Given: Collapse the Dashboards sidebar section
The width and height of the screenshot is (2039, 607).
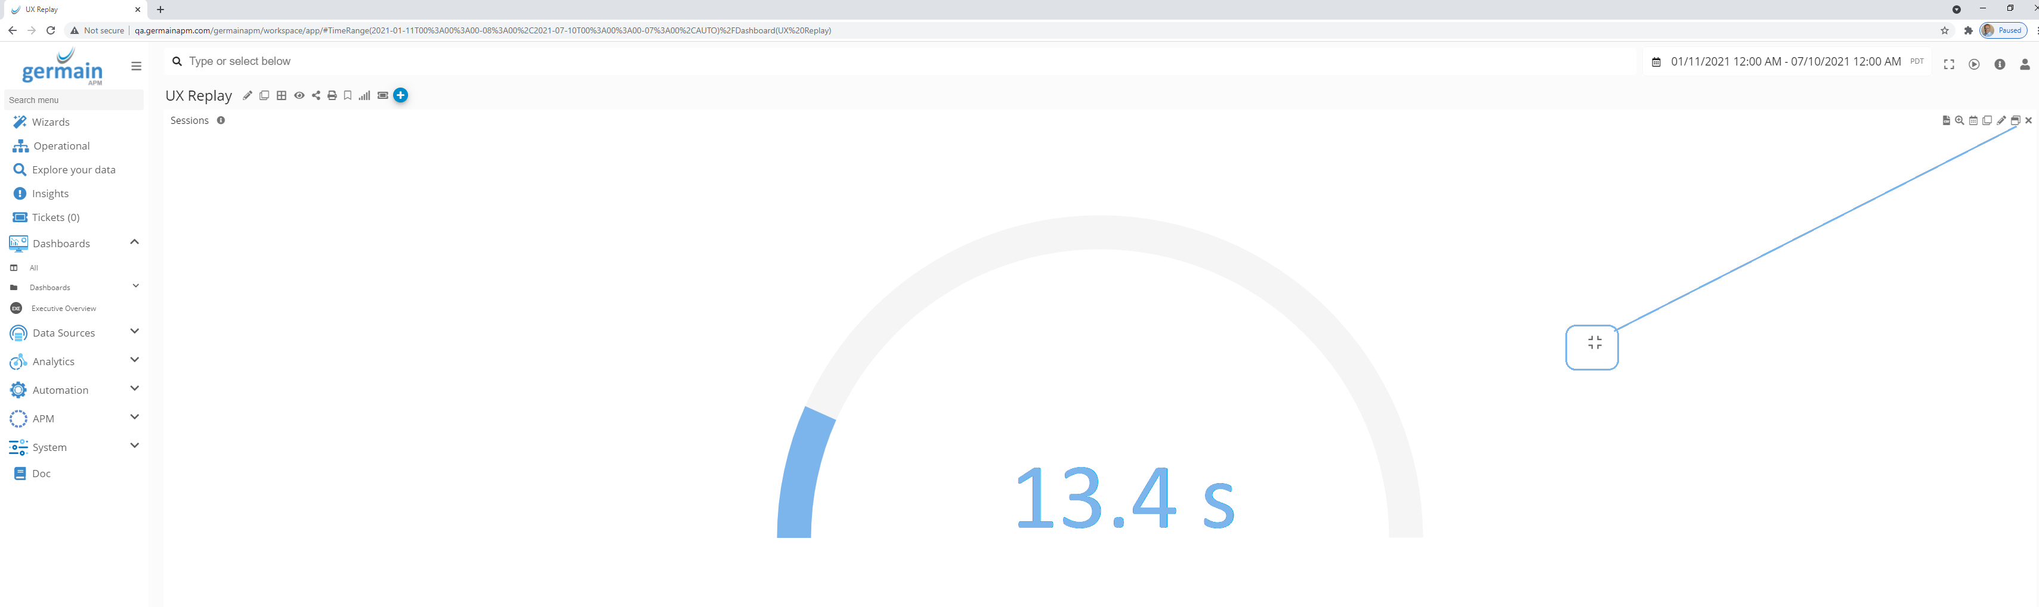Looking at the screenshot, I should pyautogui.click(x=134, y=242).
